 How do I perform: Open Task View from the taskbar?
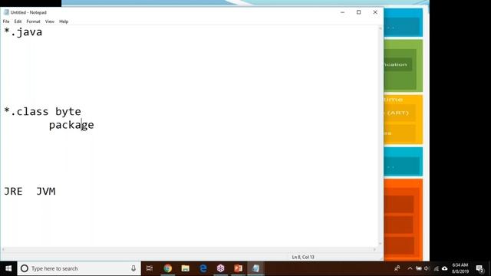pyautogui.click(x=150, y=268)
